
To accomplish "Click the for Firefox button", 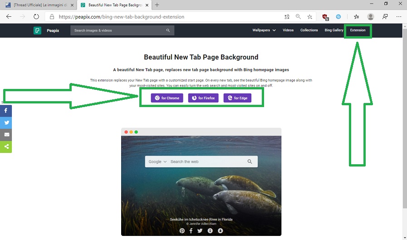I will point(203,98).
